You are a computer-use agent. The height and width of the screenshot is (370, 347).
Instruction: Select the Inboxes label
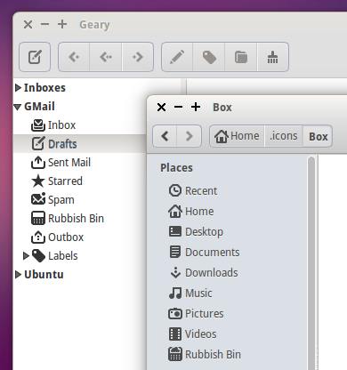coord(44,88)
